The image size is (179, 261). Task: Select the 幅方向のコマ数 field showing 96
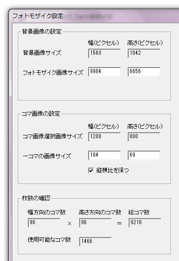(44, 223)
